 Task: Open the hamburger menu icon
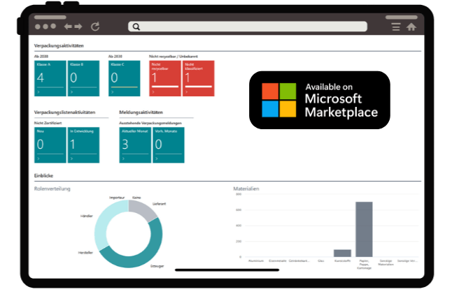click(396, 27)
